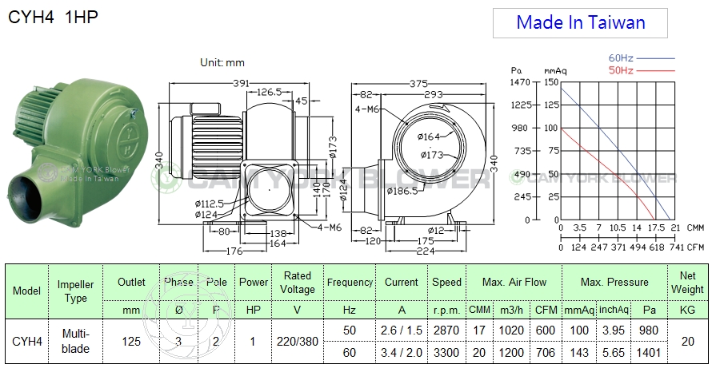
Task: Click the 176 base dimension label
Action: pyautogui.click(x=234, y=251)
